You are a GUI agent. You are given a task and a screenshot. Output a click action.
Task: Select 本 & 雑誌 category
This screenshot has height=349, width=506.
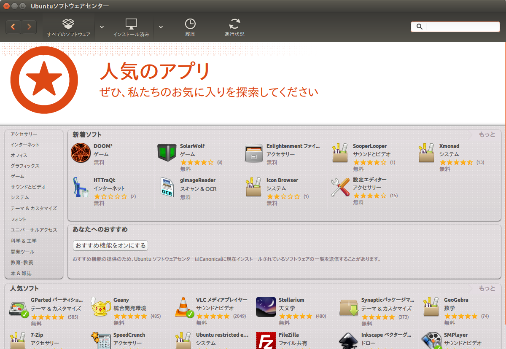[21, 273]
